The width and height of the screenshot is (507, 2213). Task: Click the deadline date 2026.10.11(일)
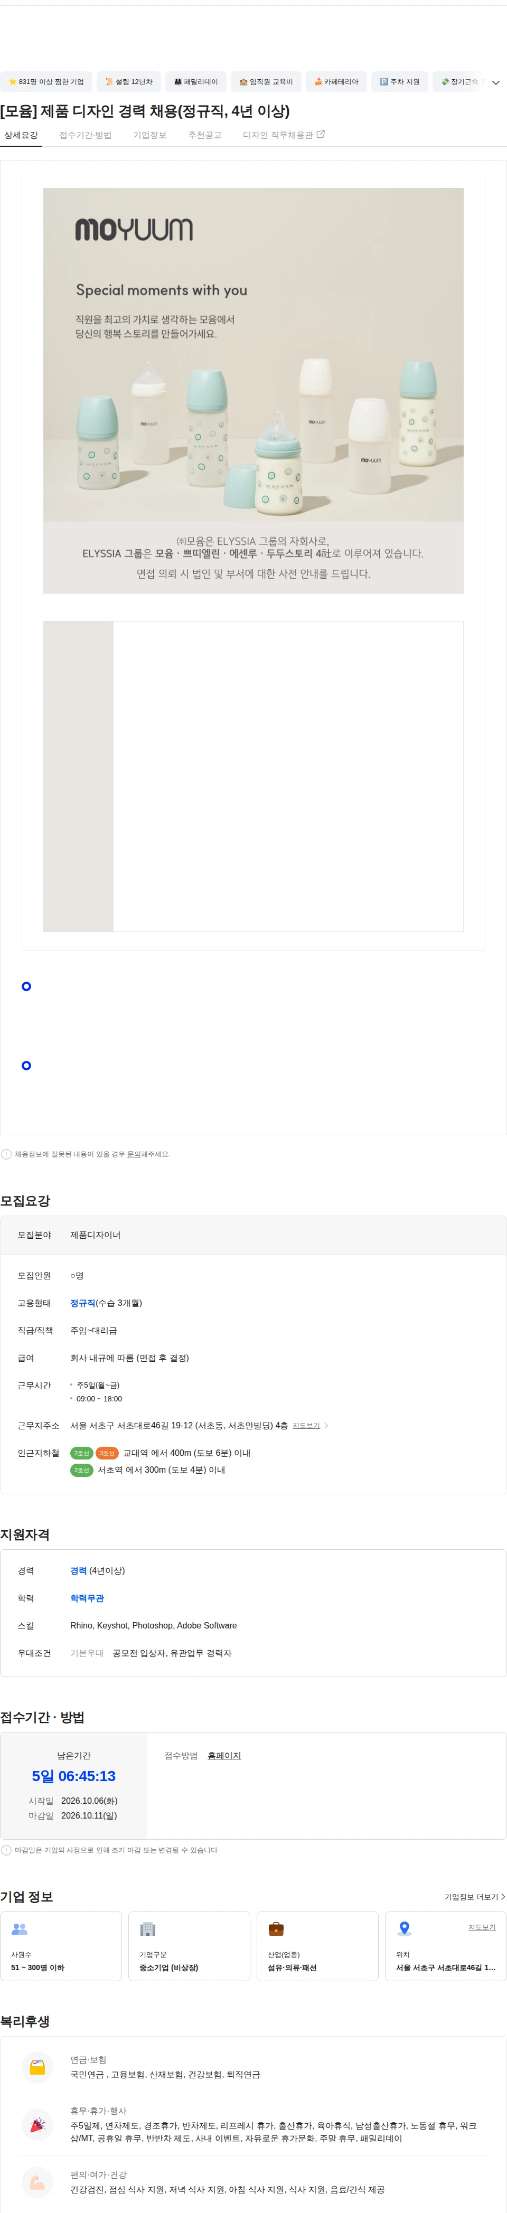coord(89,1815)
